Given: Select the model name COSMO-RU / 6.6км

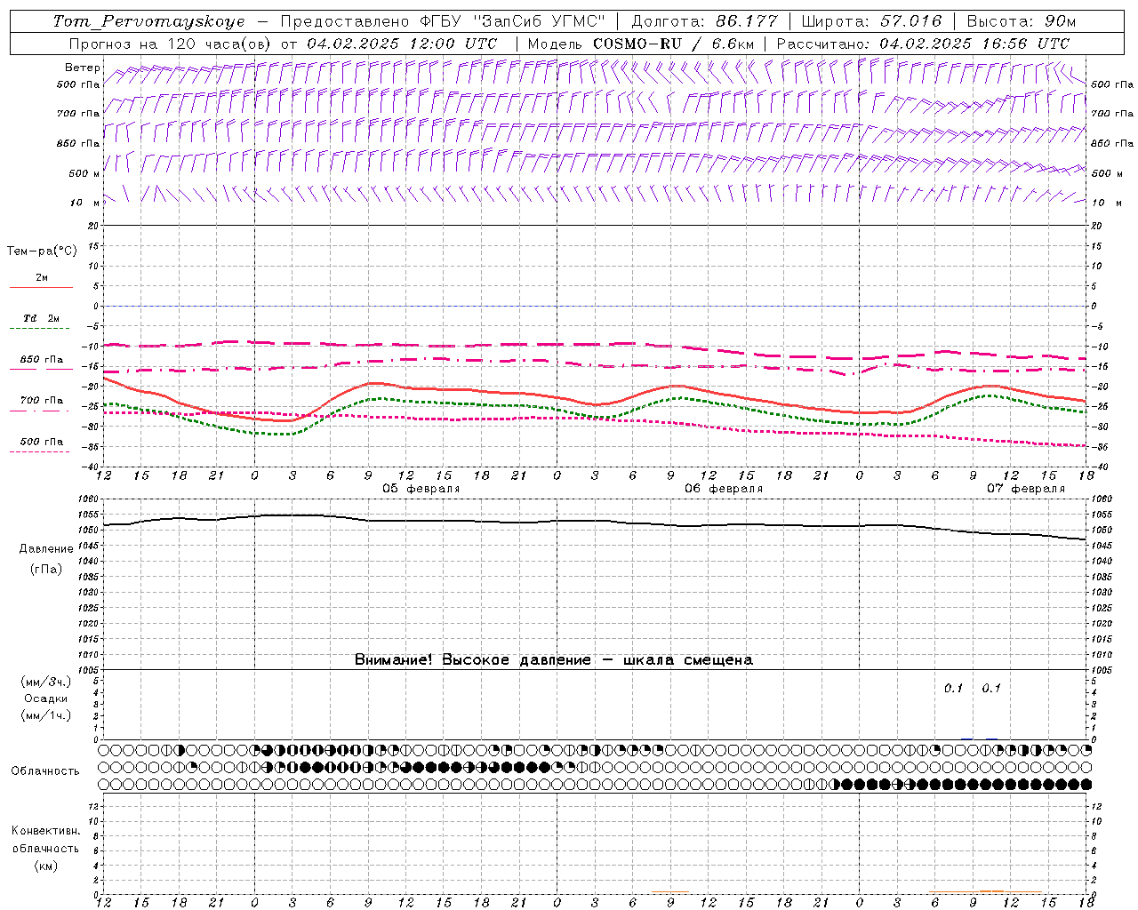Looking at the screenshot, I should point(673,44).
